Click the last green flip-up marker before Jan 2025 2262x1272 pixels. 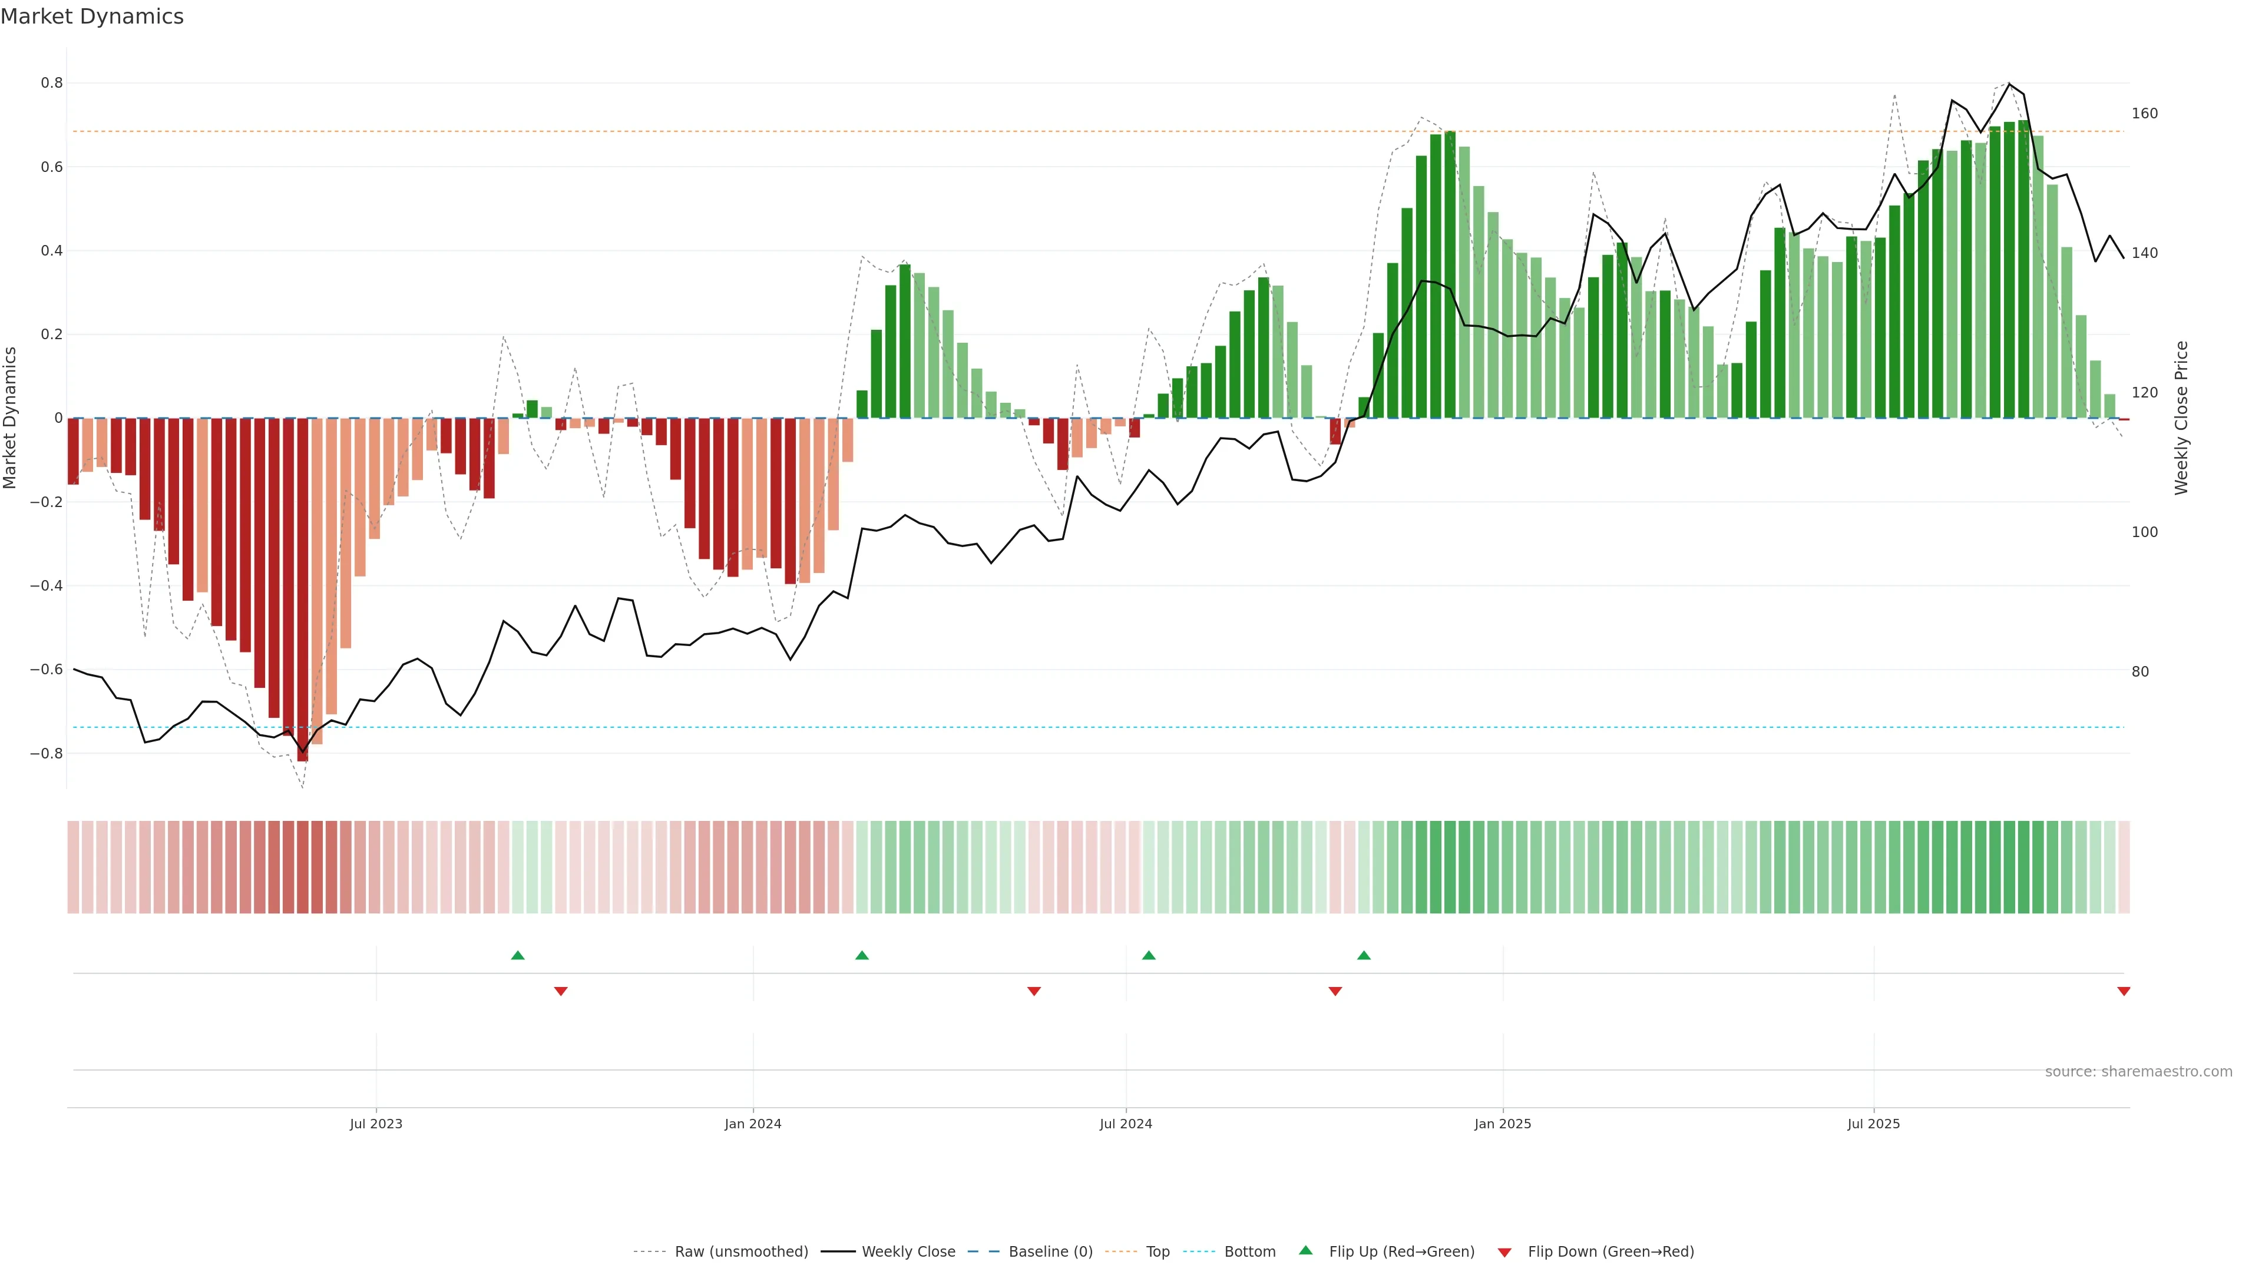coord(1364,955)
